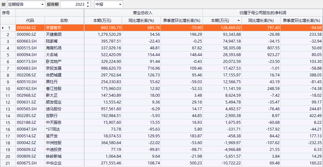Click the 2023 report period field

[72, 5]
